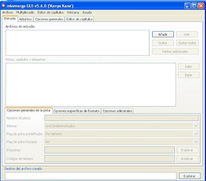Click the Etiquetas input field

[109, 150]
